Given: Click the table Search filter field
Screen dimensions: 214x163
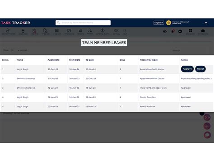Looking at the screenshot, I should [190, 50].
